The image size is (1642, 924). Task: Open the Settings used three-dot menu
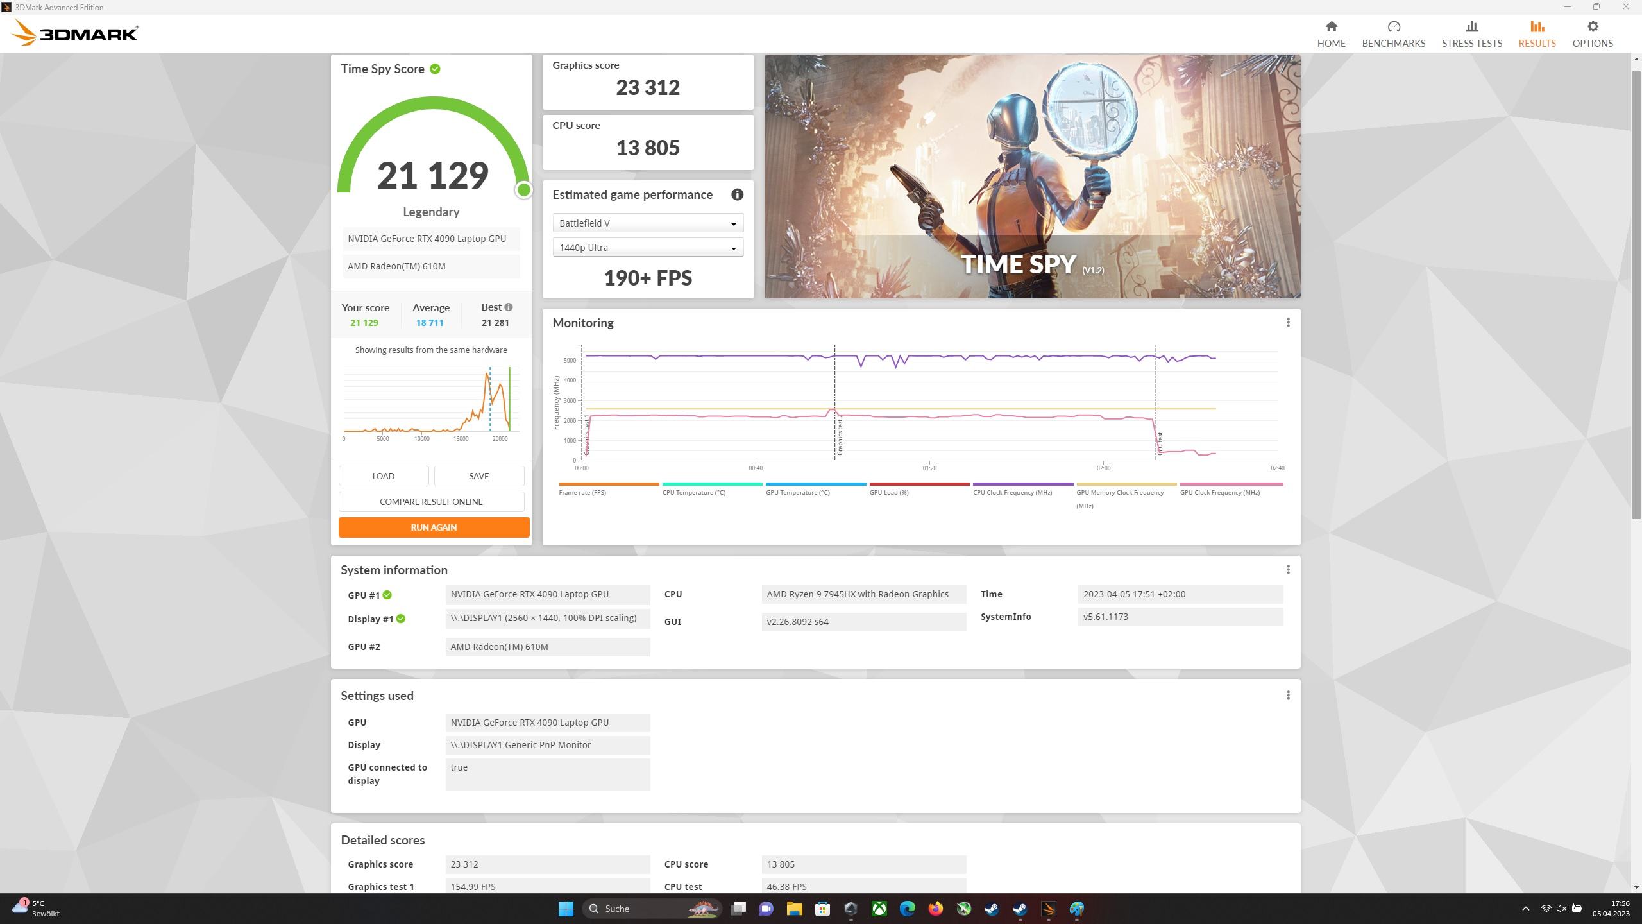[1287, 696]
